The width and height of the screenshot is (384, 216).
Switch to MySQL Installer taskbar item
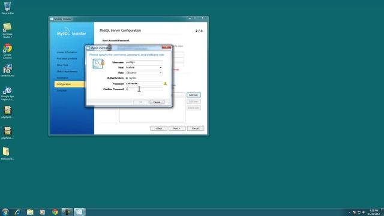pyautogui.click(x=80, y=212)
